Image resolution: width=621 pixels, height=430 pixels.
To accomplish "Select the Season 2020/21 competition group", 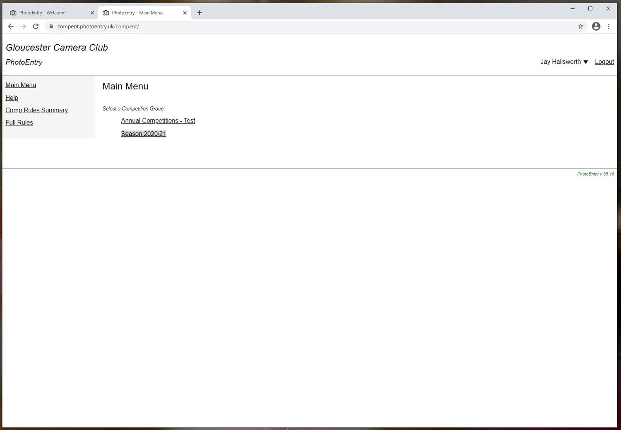I will point(143,134).
